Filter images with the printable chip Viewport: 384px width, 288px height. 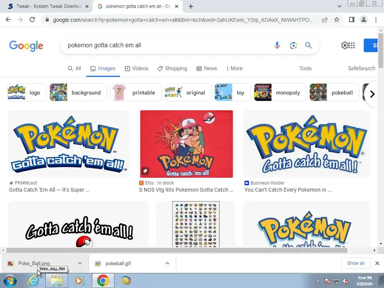click(136, 92)
